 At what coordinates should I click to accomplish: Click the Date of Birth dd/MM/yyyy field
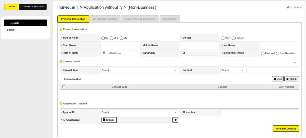point(123,53)
